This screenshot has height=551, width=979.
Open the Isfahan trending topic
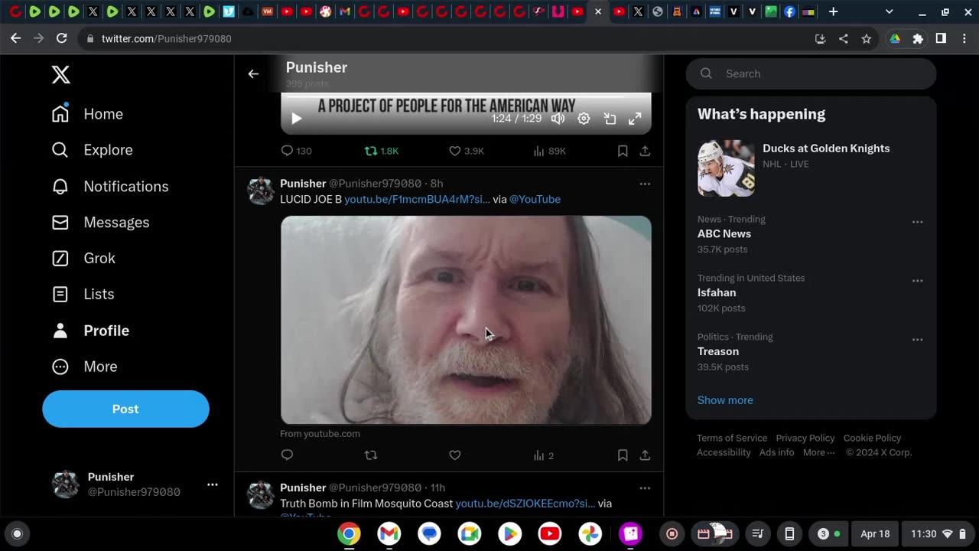(x=717, y=293)
